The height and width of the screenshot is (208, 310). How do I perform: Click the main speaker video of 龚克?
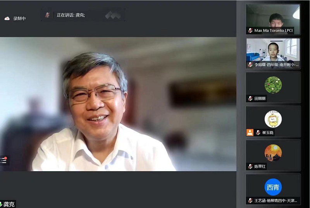click(118, 105)
